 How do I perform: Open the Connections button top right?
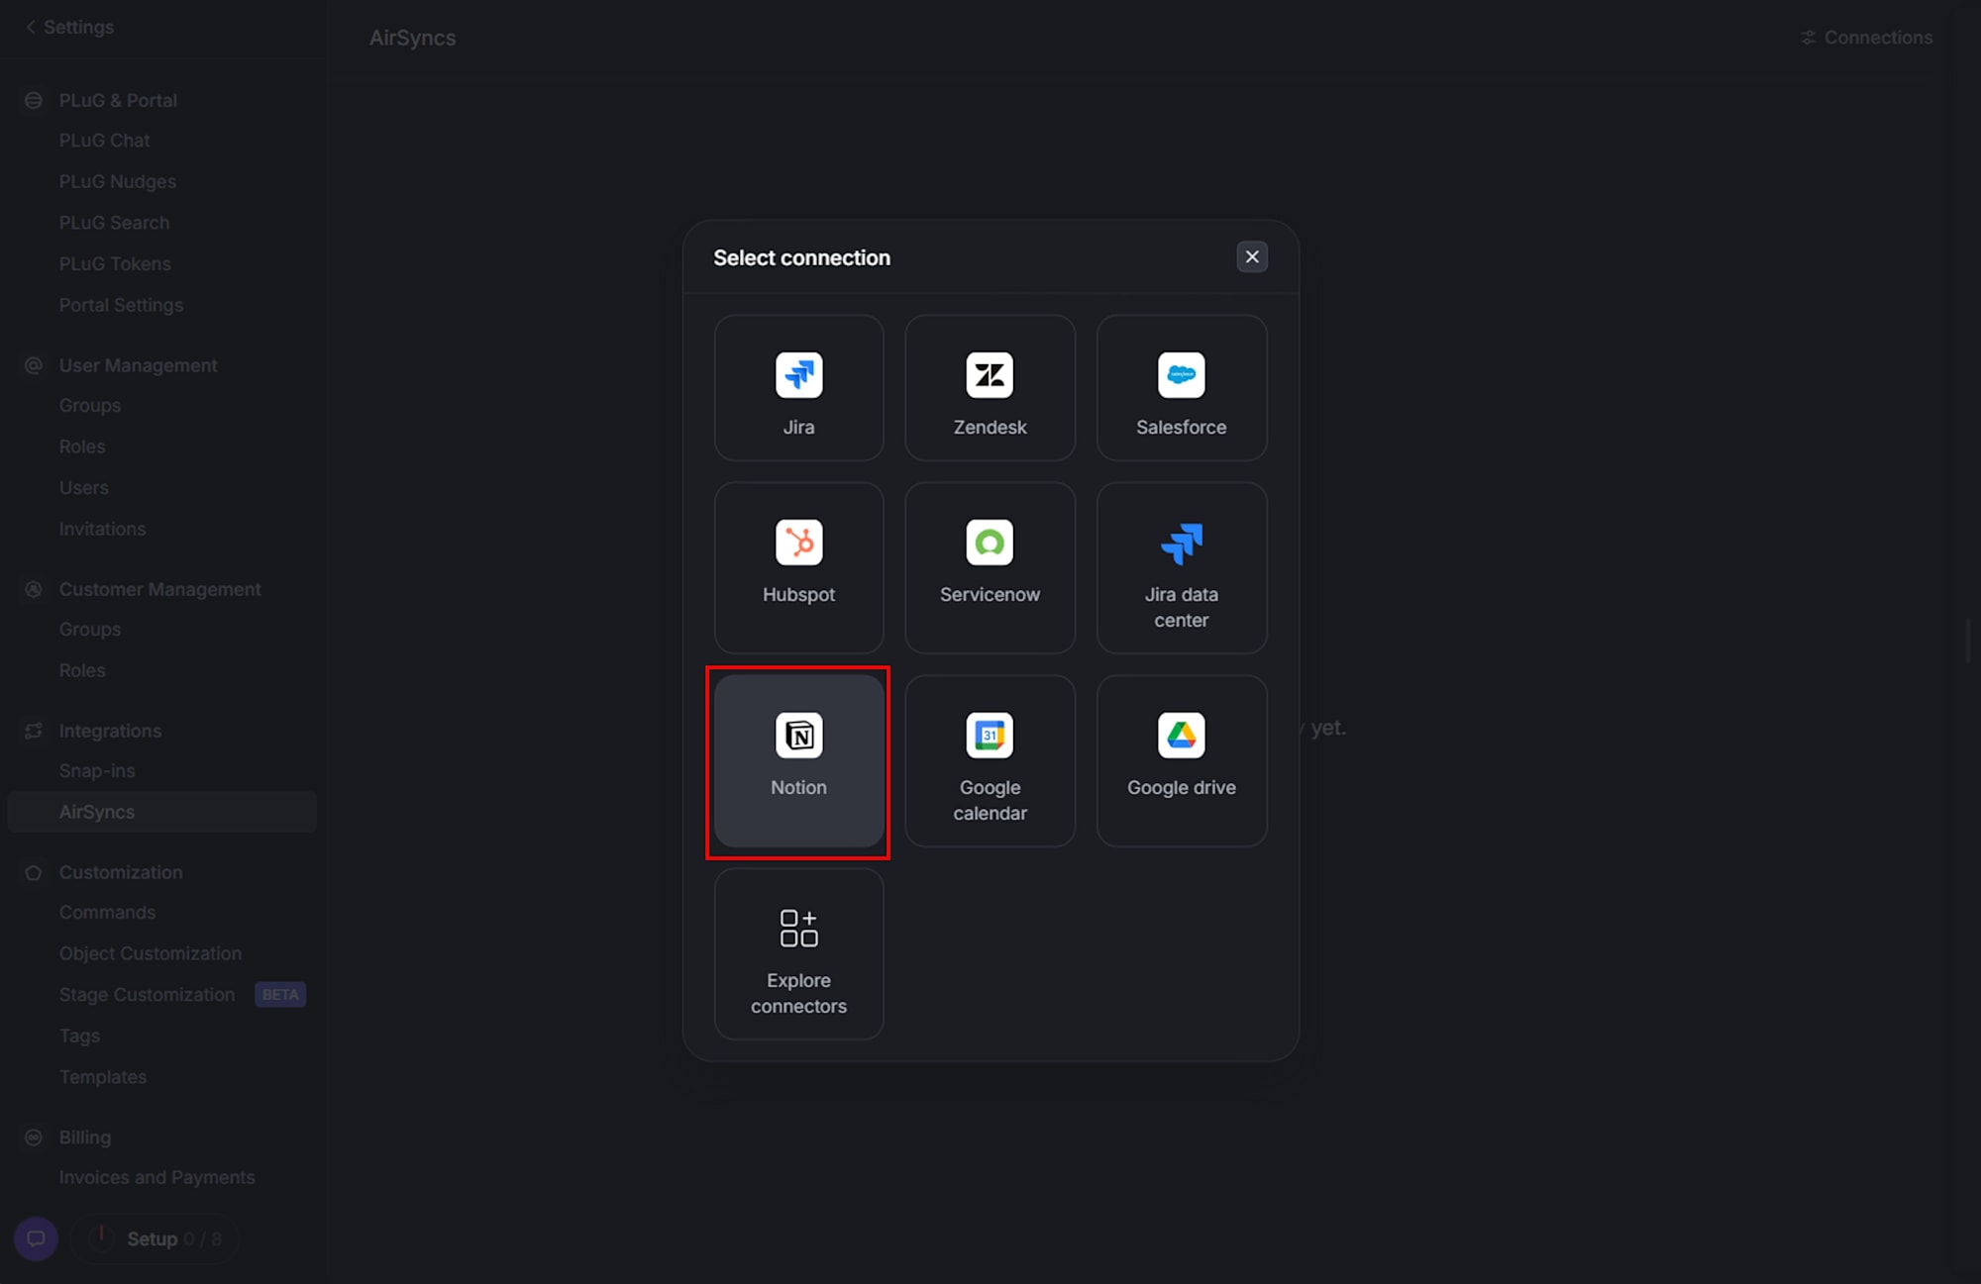1866,38
